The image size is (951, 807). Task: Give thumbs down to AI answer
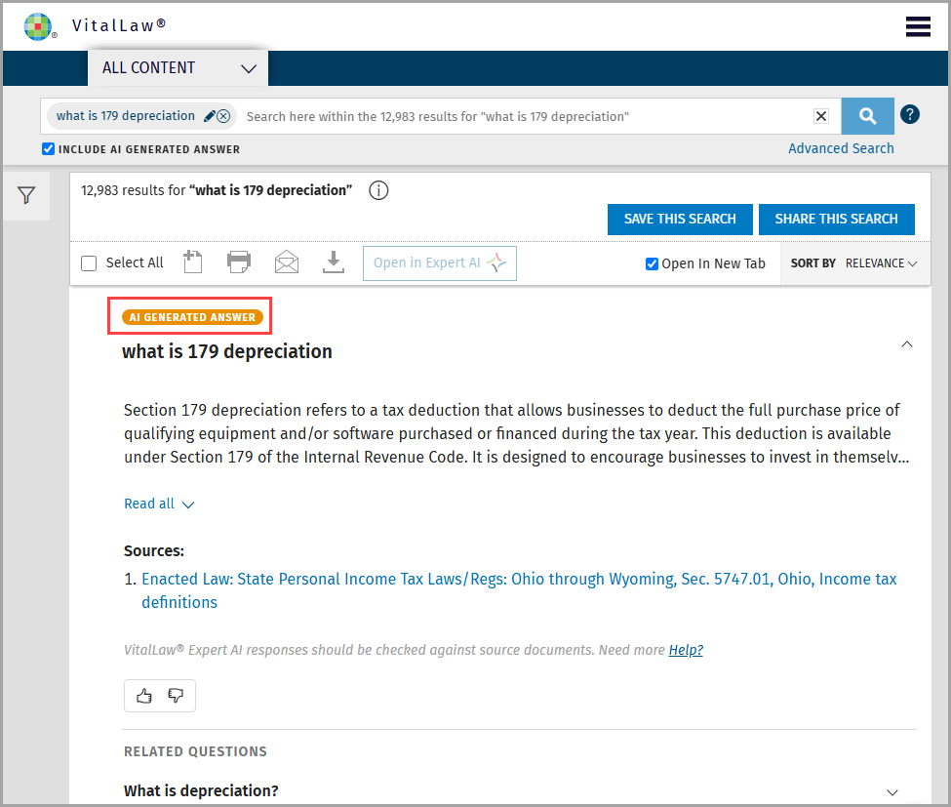tap(176, 696)
